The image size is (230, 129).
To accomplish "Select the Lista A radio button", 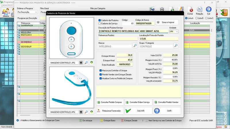I will pos(186,18).
